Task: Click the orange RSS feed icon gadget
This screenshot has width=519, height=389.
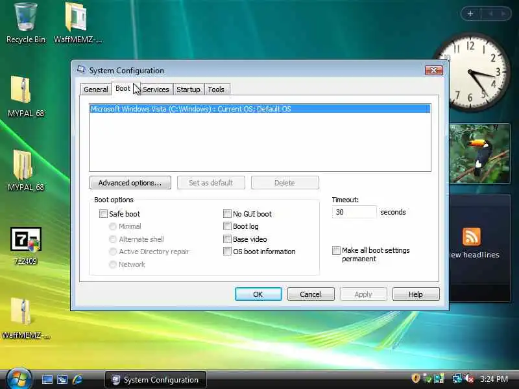Action: 472,237
